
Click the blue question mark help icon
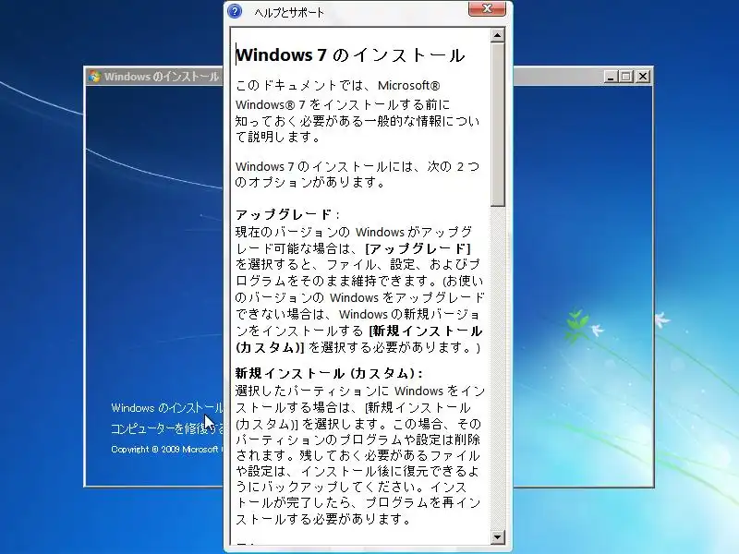coord(235,11)
